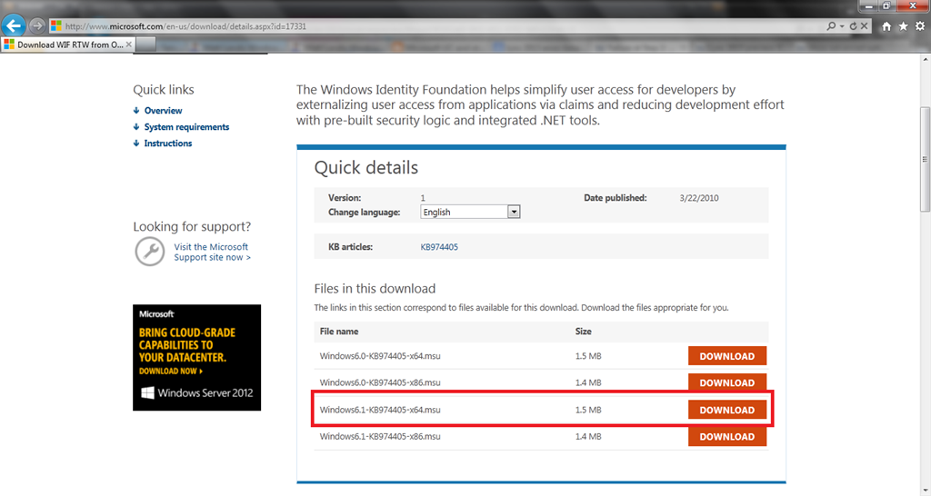Stop loading with the address bar X
This screenshot has width=931, height=496.
864,25
